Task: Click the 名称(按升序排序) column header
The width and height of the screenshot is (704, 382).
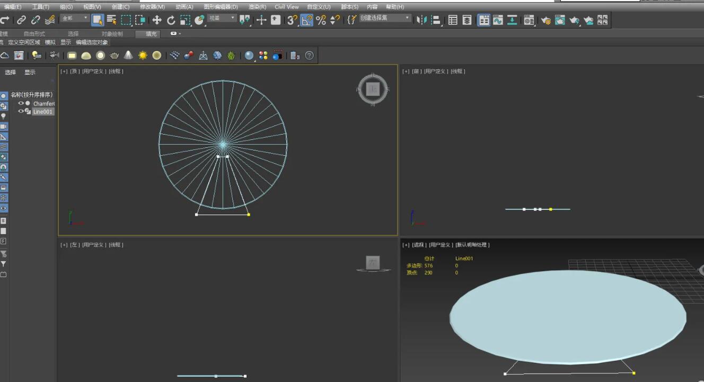Action: 32,95
